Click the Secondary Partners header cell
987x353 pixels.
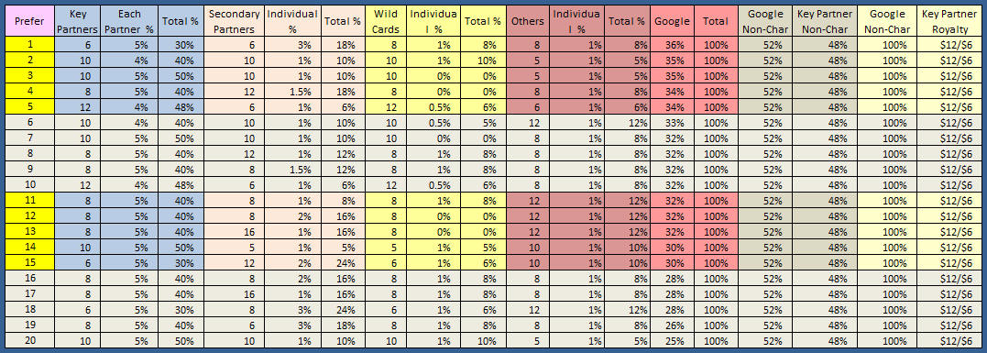pos(235,21)
